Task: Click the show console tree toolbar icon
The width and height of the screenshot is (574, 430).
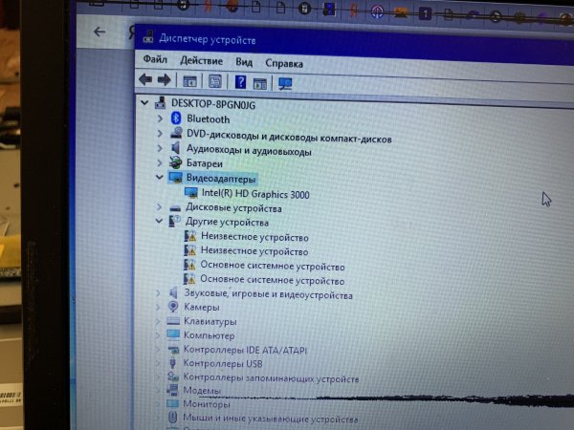Action: point(189,81)
